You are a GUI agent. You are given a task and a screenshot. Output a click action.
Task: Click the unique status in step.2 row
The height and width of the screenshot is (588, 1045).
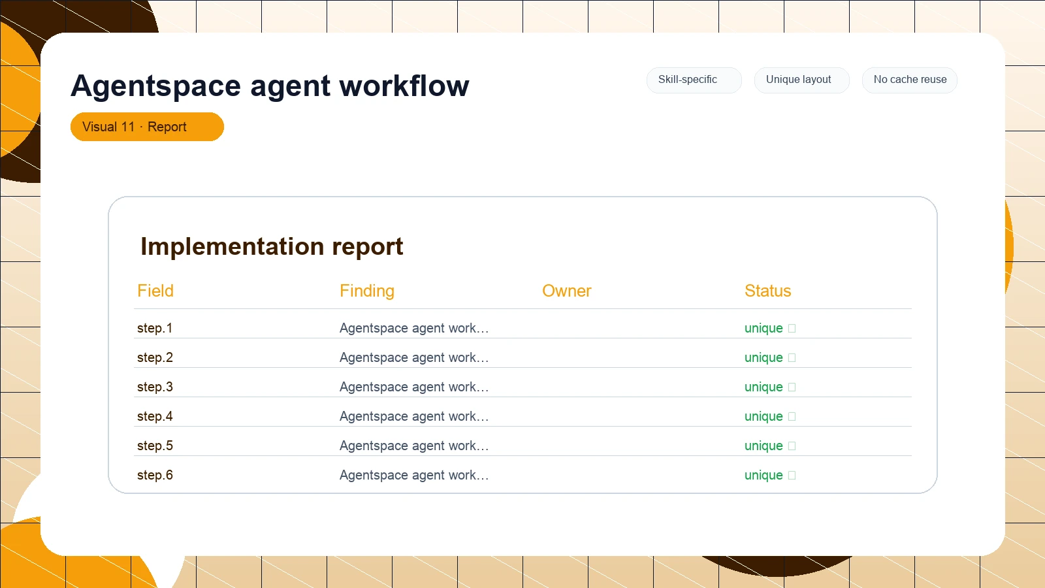tap(764, 357)
